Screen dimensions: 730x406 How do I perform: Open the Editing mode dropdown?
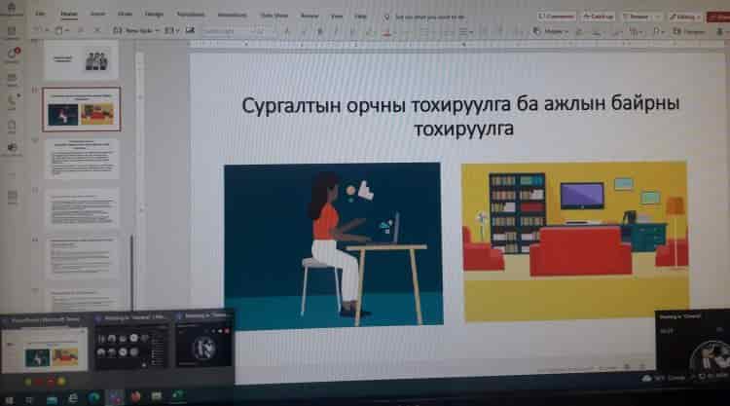click(685, 17)
